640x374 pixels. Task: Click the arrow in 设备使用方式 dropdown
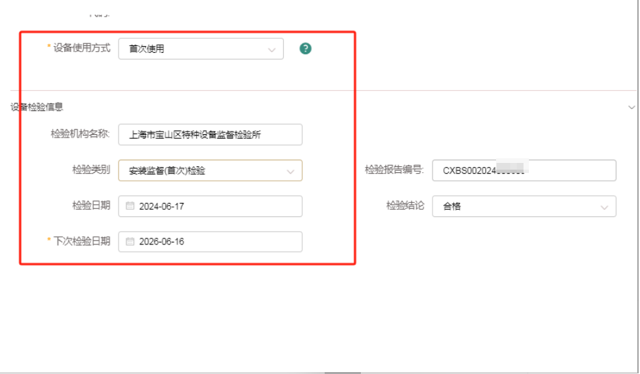click(x=271, y=49)
